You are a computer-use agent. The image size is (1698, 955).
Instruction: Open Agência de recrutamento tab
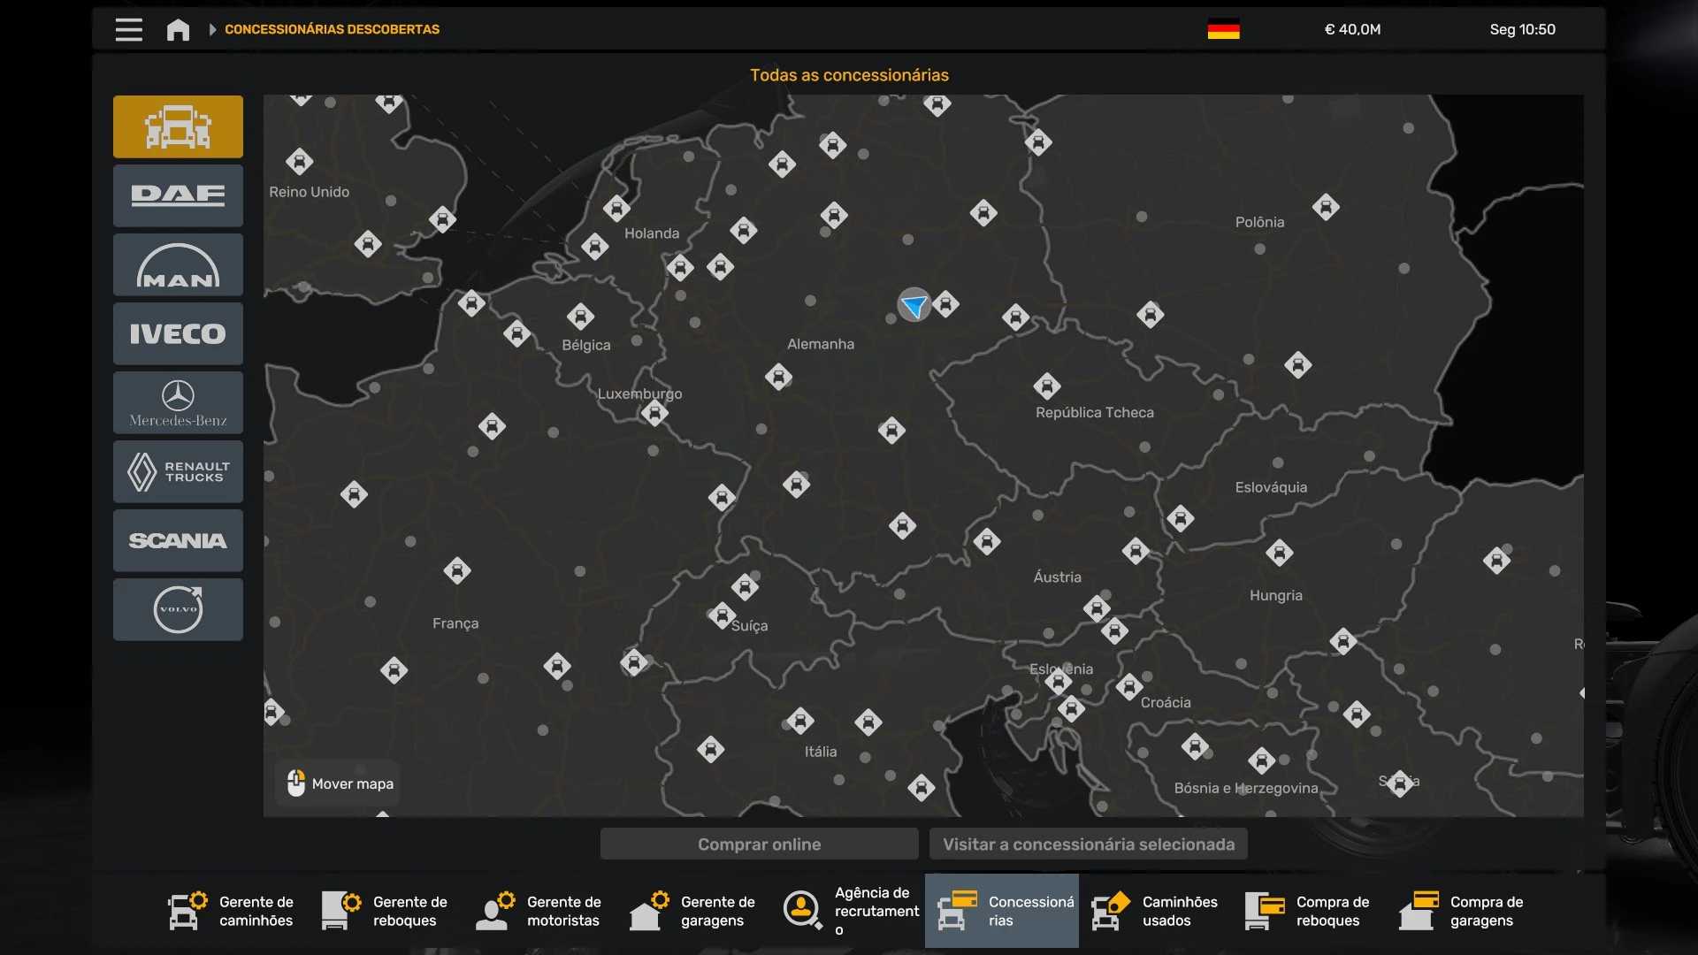tap(849, 911)
